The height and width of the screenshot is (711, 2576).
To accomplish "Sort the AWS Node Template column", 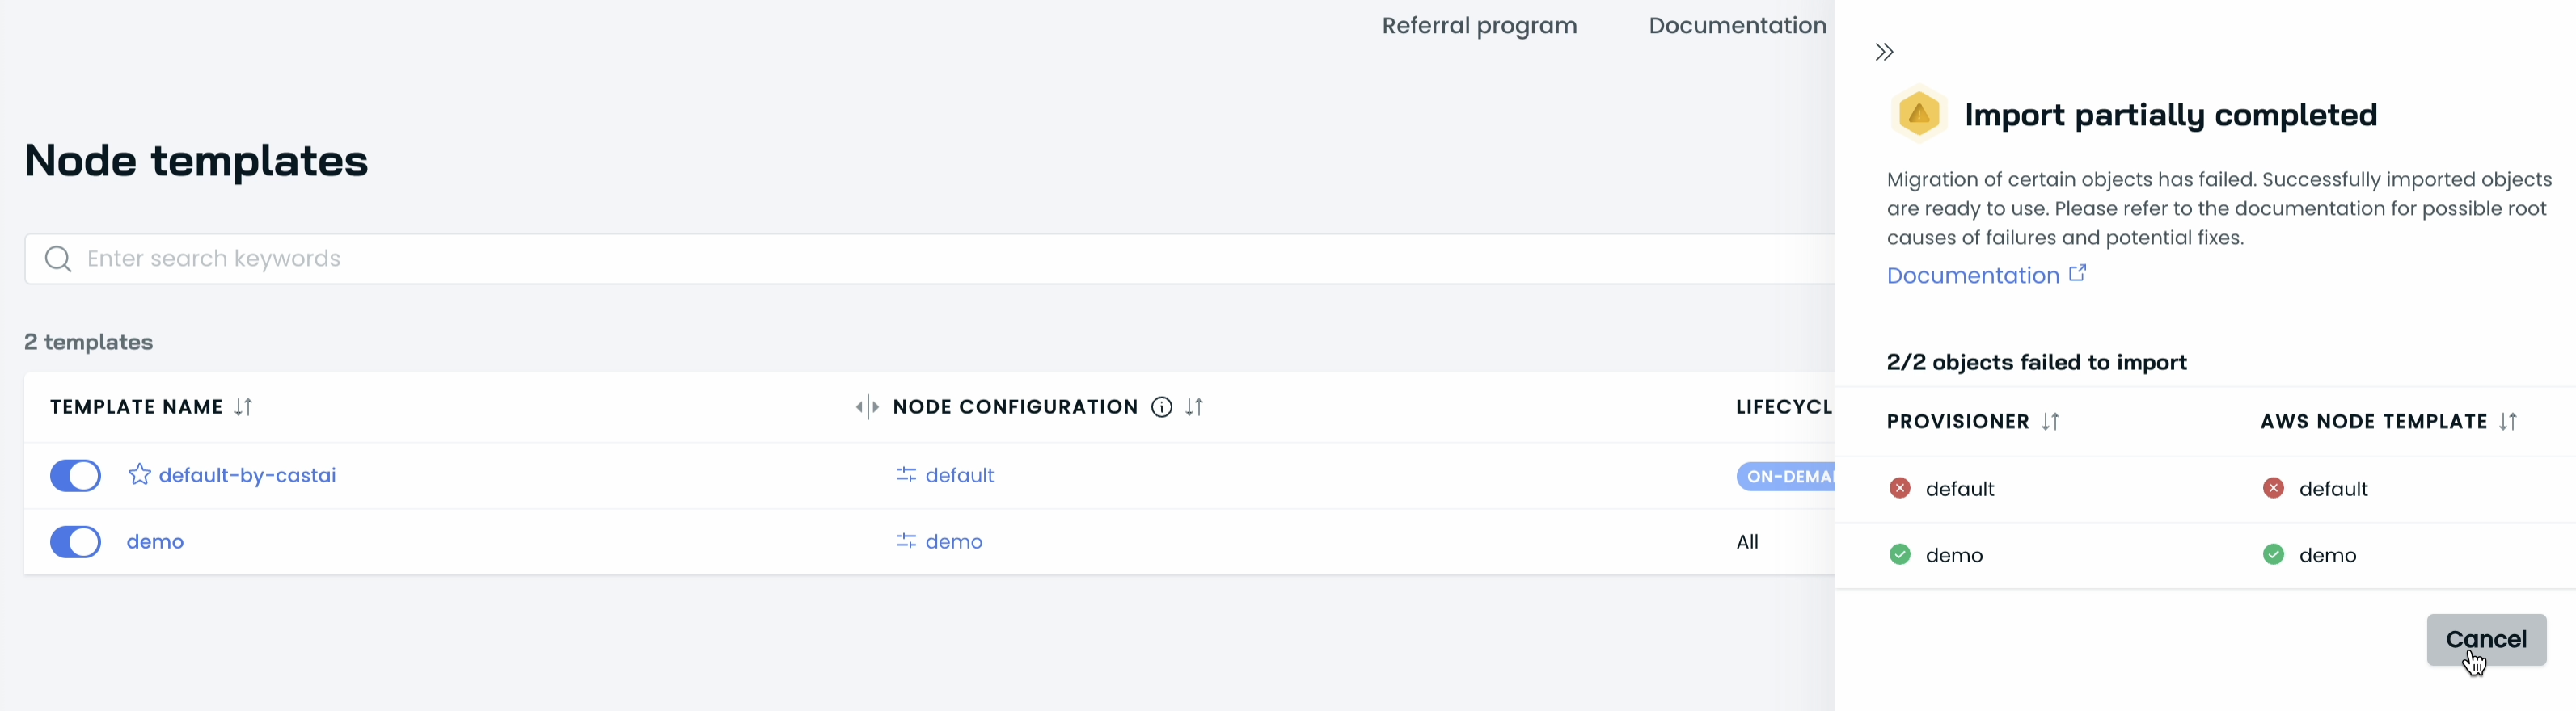I will [2507, 422].
